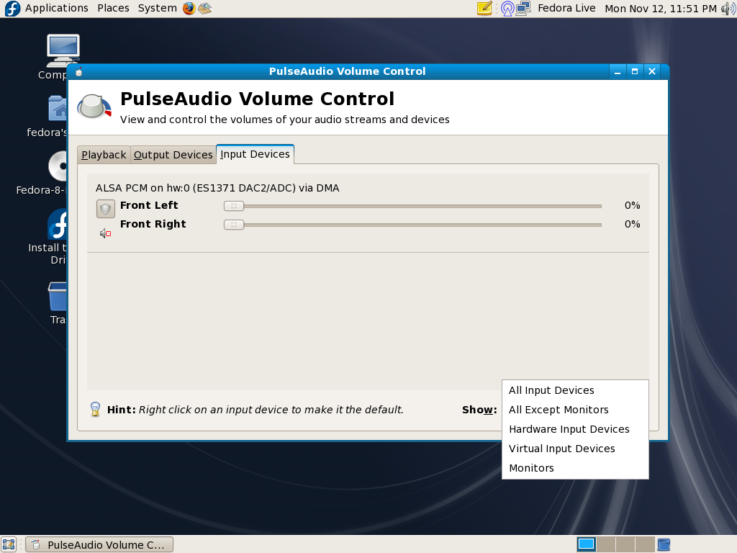Pick Monitors from the Show list
737x553 pixels.
point(575,468)
